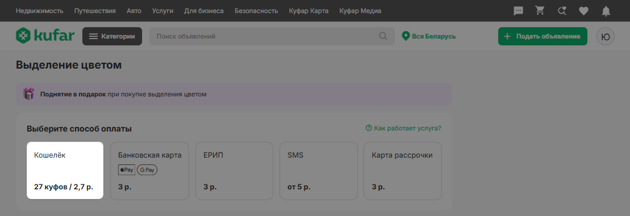Open notifications bell icon
Image resolution: width=630 pixels, height=216 pixels.
606,11
